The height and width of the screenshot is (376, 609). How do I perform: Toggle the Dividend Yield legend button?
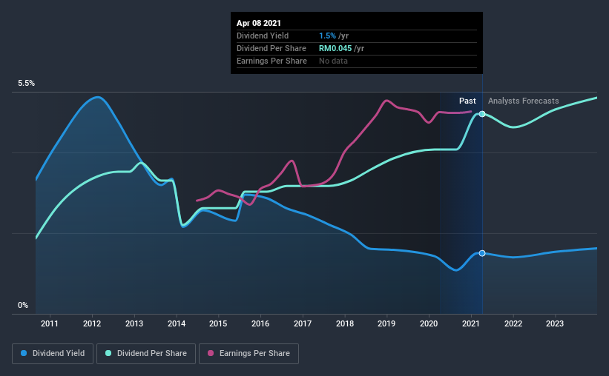click(x=53, y=354)
